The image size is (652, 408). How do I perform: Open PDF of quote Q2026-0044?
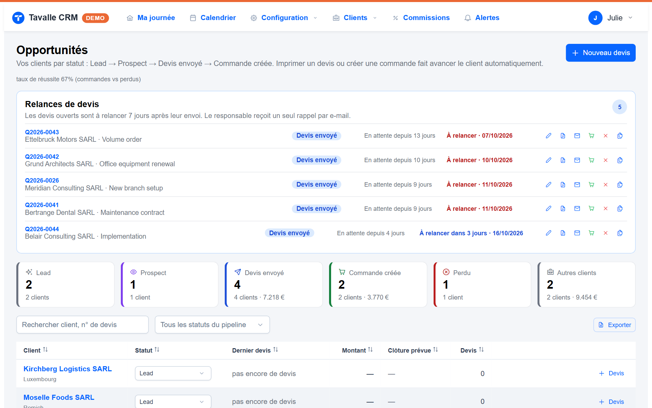563,233
